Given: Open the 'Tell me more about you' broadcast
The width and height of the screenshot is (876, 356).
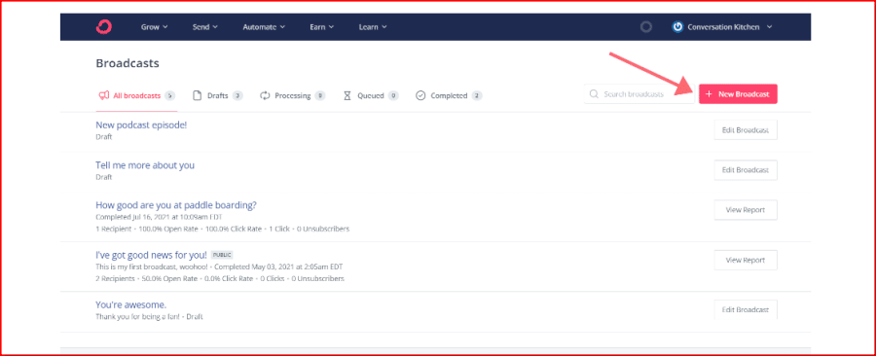Looking at the screenshot, I should pyautogui.click(x=145, y=165).
